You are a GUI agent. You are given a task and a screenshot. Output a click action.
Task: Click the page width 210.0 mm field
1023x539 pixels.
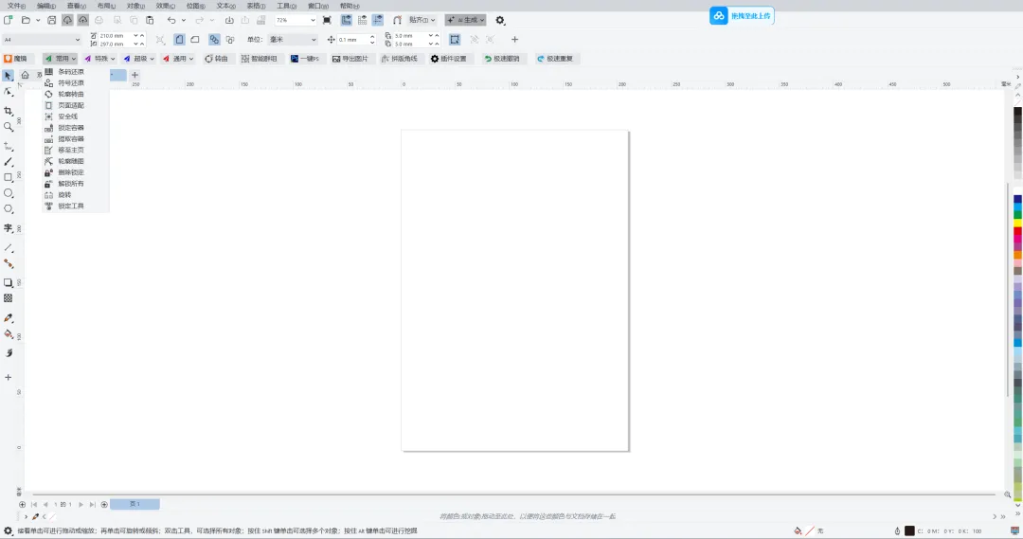(x=116, y=36)
